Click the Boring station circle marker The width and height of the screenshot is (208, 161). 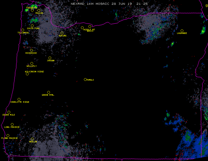point(62,33)
